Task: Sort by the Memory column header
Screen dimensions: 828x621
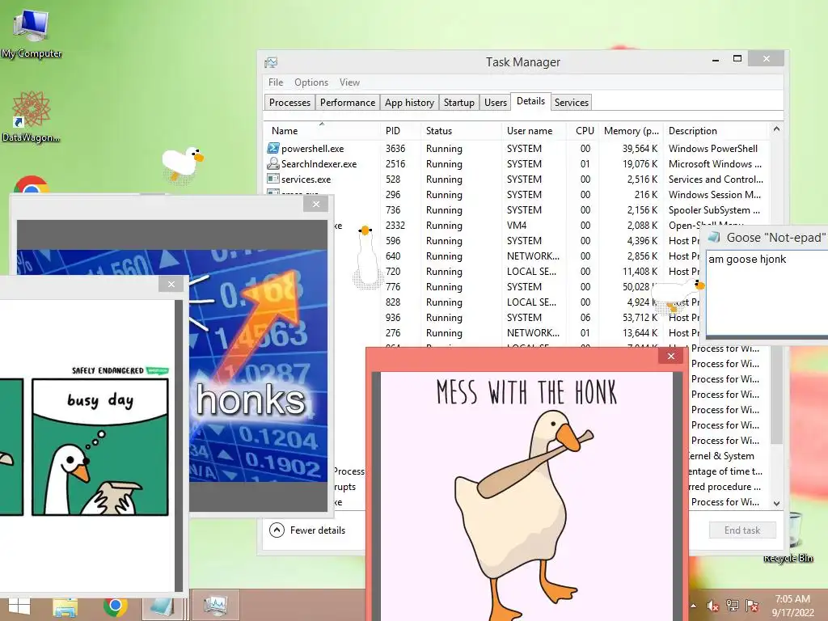Action: pyautogui.click(x=631, y=130)
